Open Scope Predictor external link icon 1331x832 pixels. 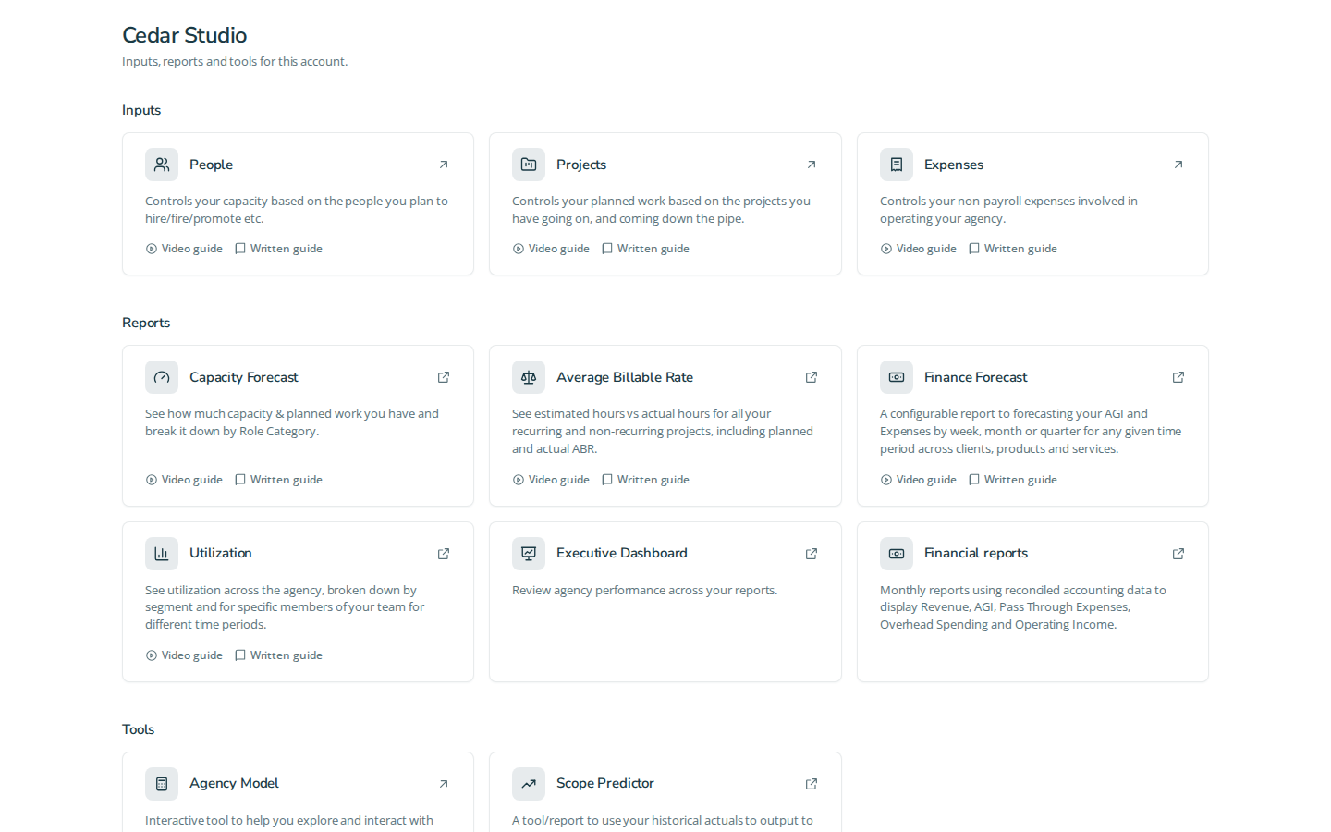(x=812, y=784)
